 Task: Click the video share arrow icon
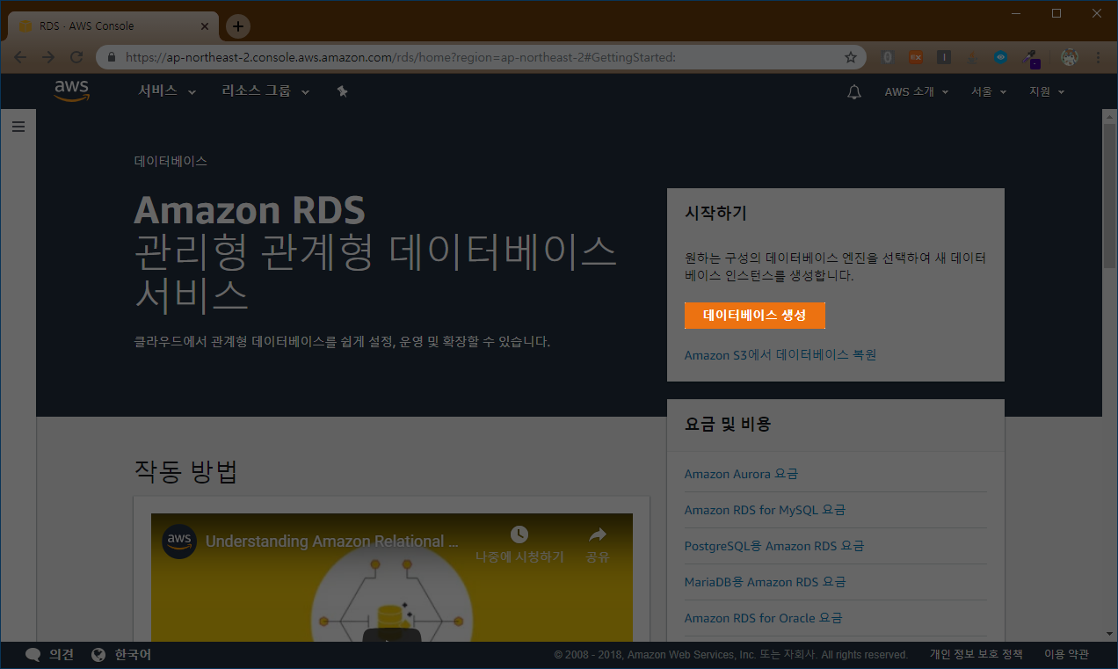tap(598, 534)
